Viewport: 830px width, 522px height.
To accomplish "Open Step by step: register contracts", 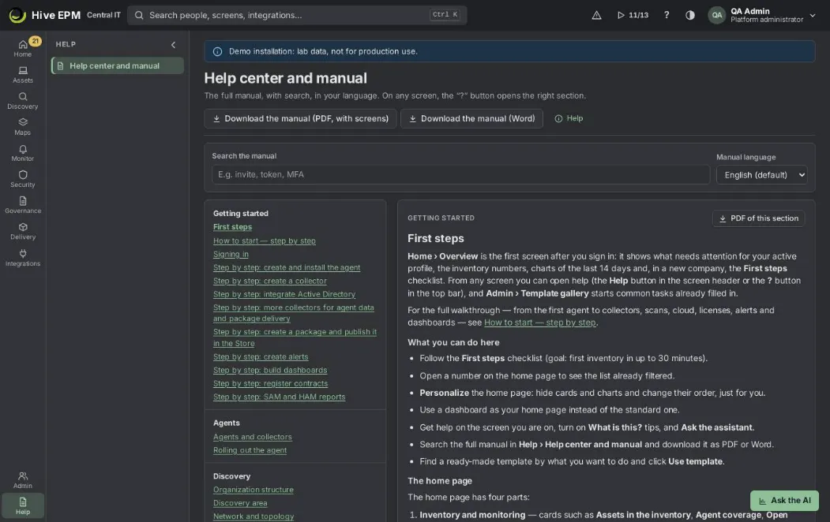I will pos(271,383).
